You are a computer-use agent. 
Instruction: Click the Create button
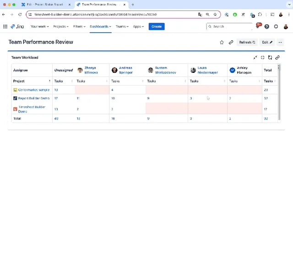(157, 27)
